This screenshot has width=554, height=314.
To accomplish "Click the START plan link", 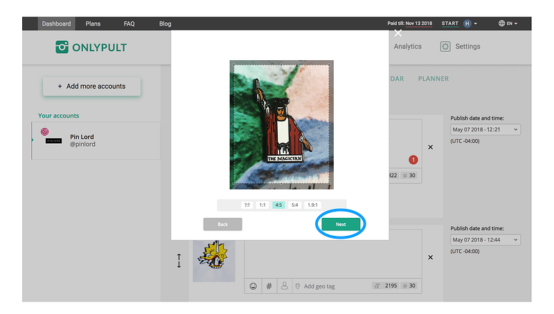I will click(449, 24).
